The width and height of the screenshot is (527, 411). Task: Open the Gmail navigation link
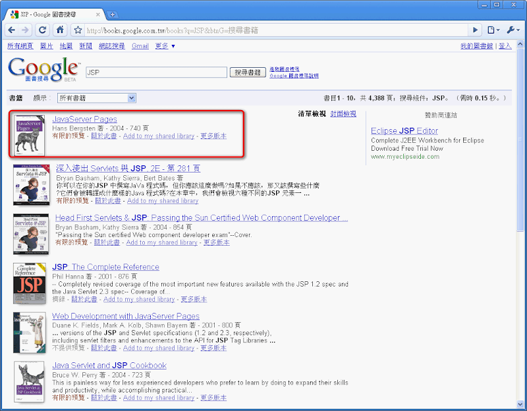140,46
